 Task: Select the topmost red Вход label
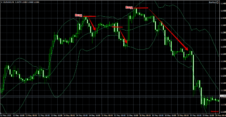[129, 7]
